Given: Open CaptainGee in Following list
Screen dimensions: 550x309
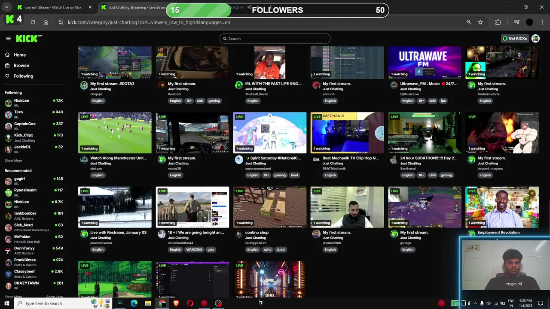Looking at the screenshot, I should point(34,126).
